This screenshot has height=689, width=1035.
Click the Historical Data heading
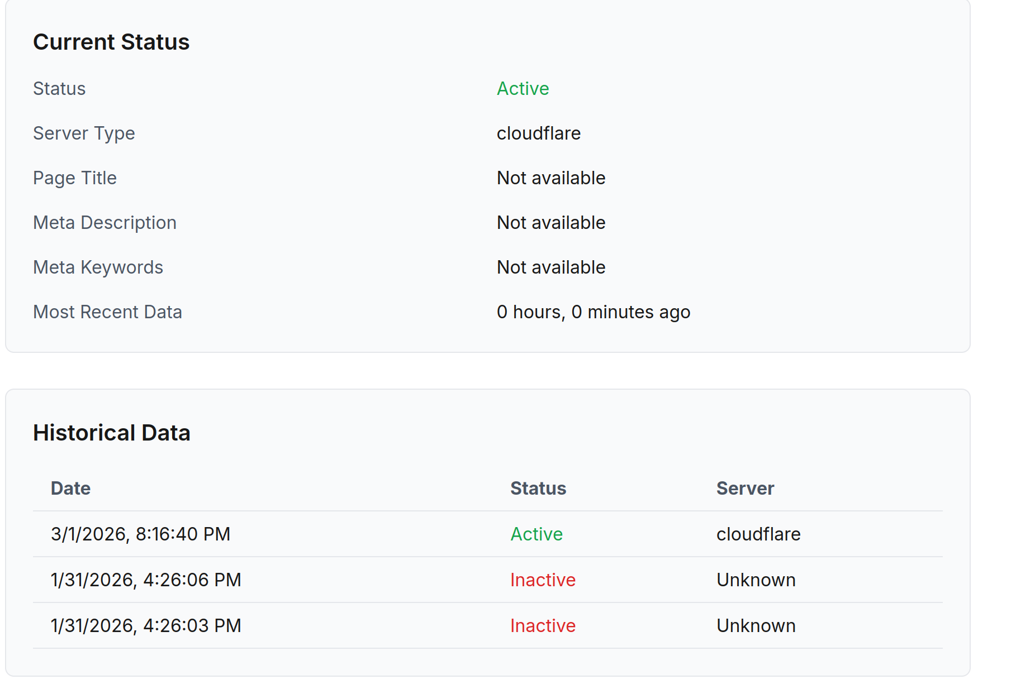[112, 433]
